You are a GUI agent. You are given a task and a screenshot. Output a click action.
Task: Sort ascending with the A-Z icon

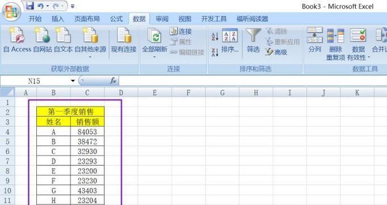pos(214,36)
